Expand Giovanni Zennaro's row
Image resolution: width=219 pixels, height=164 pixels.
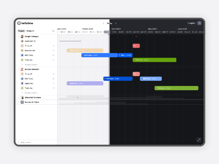(x=18, y=97)
